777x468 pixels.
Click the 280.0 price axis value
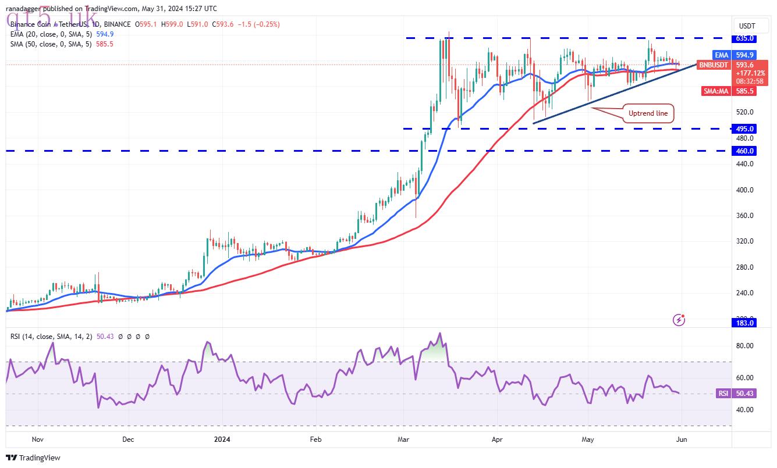click(x=746, y=267)
